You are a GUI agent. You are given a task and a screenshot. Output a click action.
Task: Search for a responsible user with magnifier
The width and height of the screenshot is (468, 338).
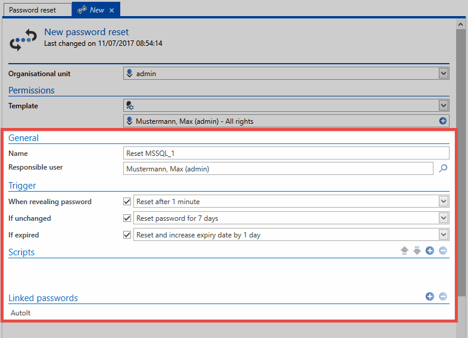click(443, 168)
